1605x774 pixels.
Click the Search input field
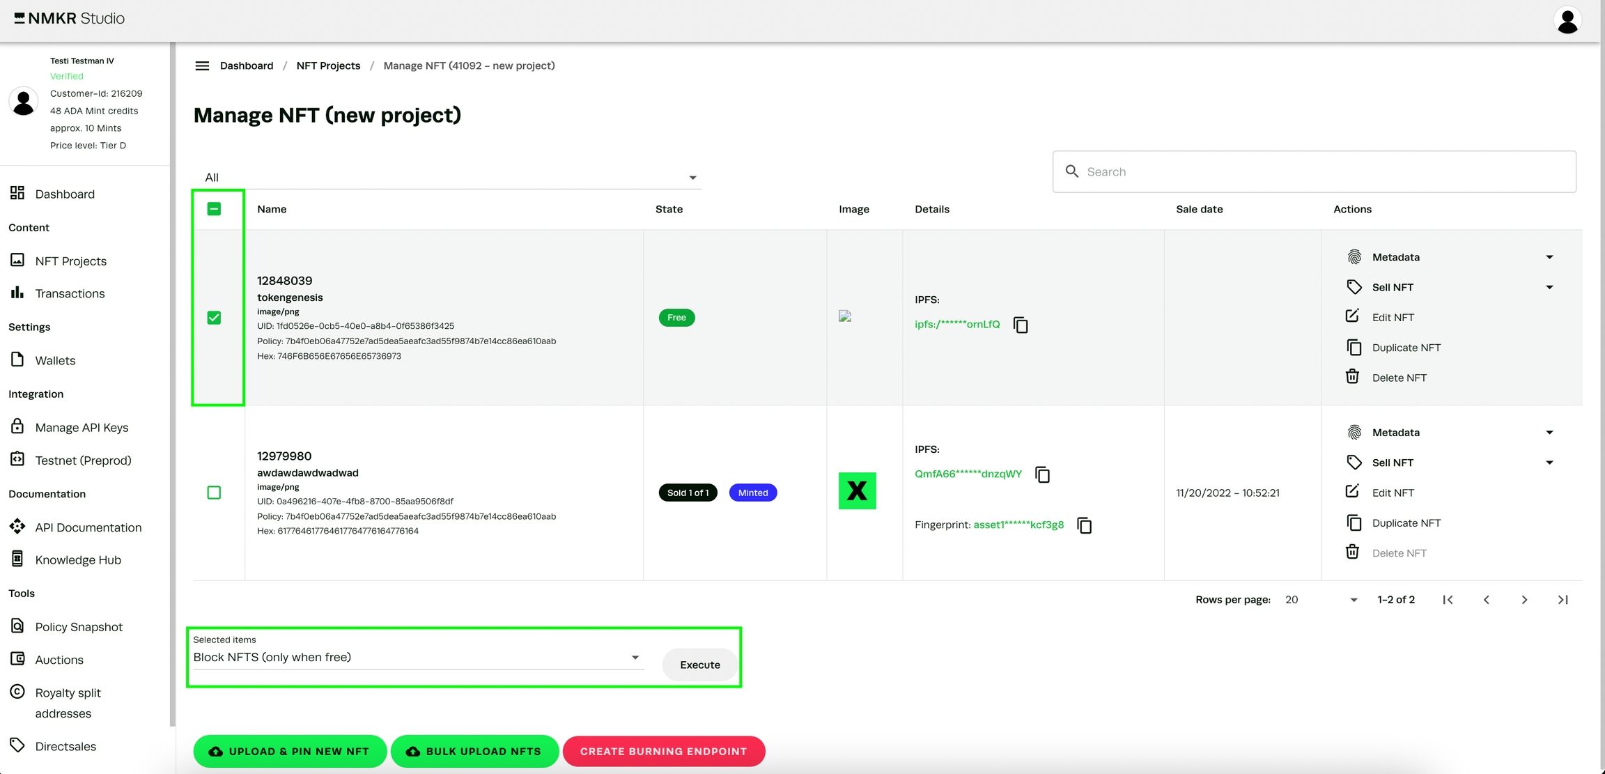click(x=1324, y=171)
